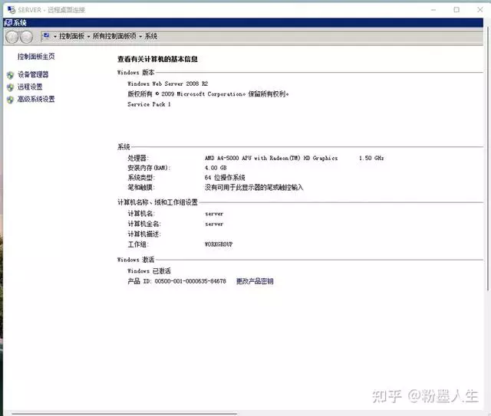Click the 系统 window icon in blue title bar
The image size is (491, 416).
pos(8,22)
